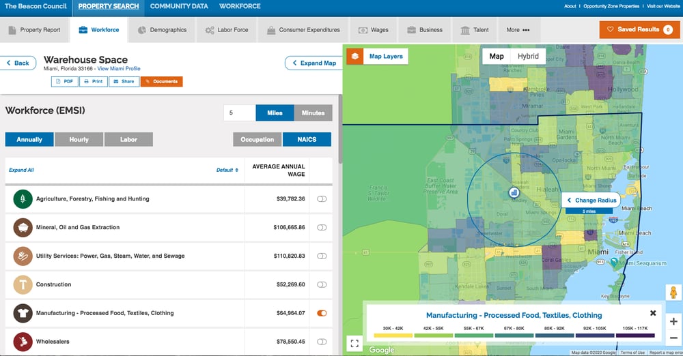Open the Demographics tab
This screenshot has width=683, height=356.
[162, 29]
